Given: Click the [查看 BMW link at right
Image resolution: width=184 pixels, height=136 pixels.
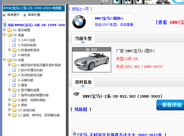Looking at the screenshot, I should pyautogui.click(x=170, y=22).
